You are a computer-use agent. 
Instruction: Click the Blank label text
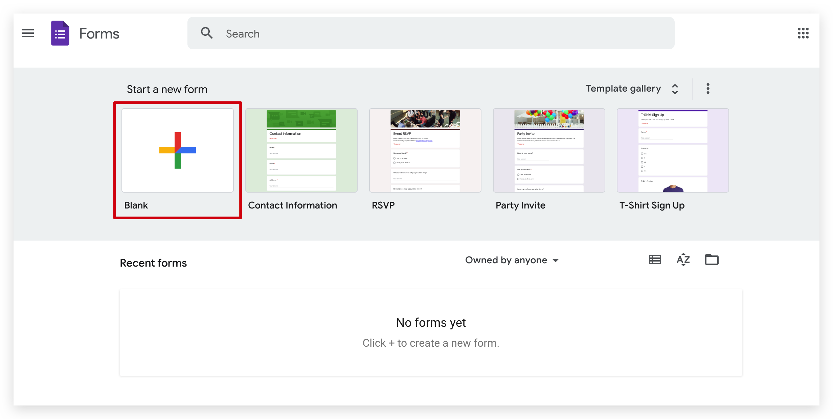click(136, 205)
